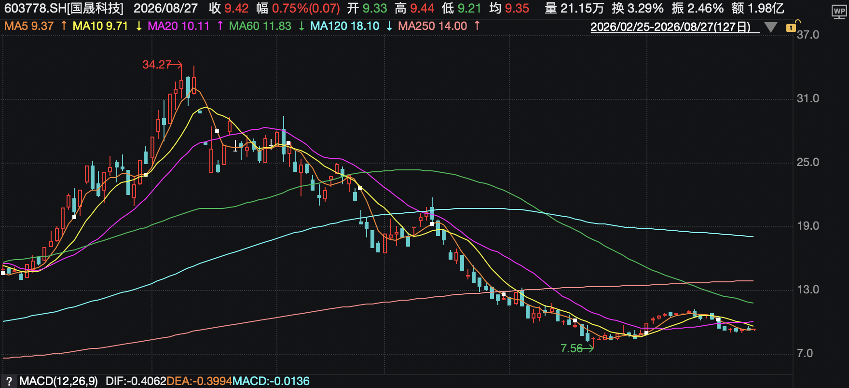Click the high price 高 9.44
The width and height of the screenshot is (849, 388).
tap(414, 9)
